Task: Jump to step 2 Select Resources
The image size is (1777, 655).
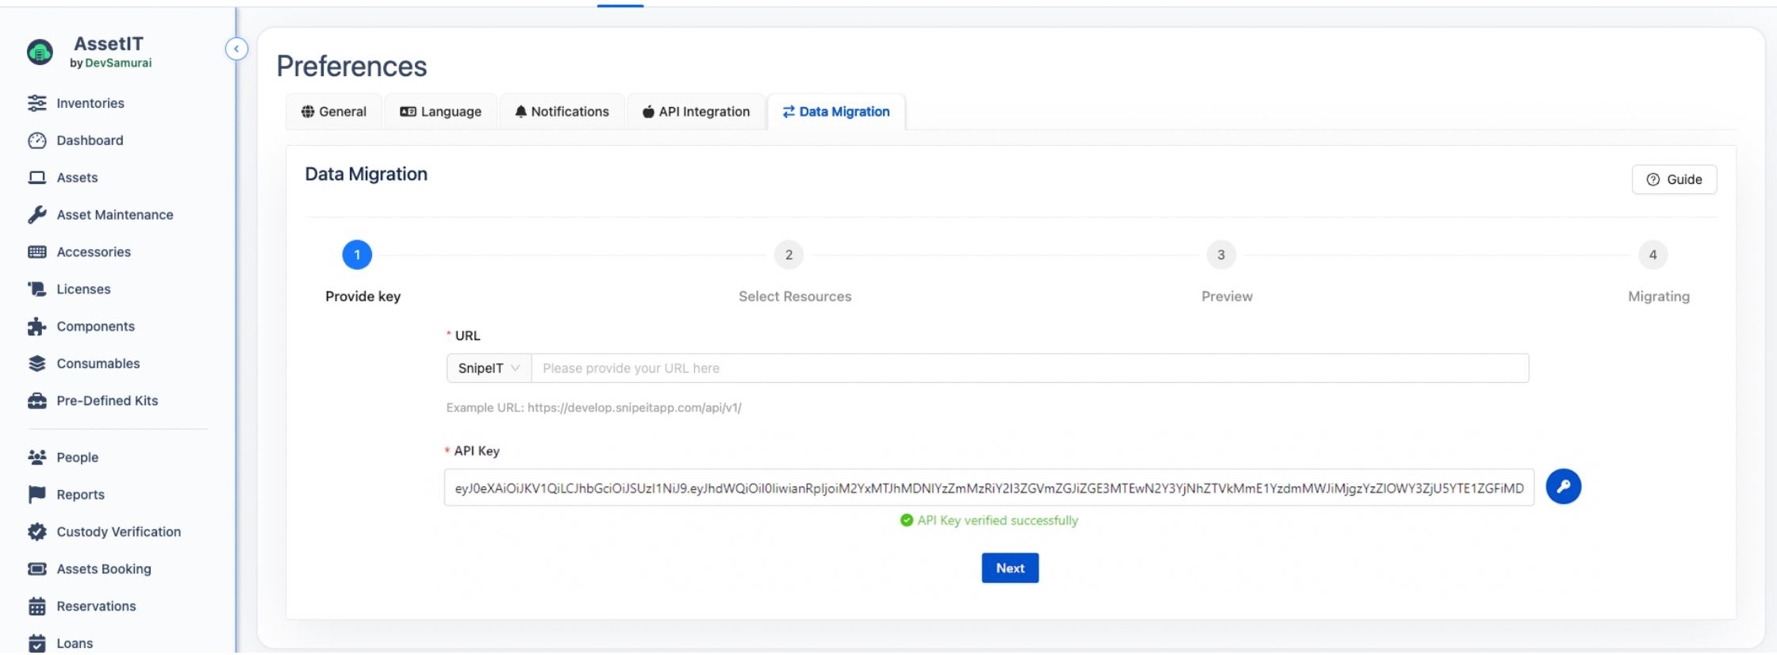Action: [789, 255]
